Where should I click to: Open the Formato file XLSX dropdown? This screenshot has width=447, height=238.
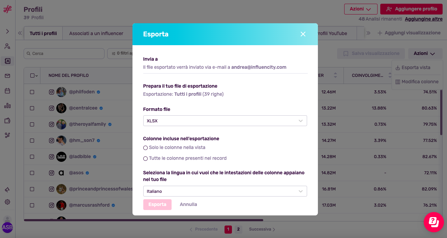pyautogui.click(x=225, y=121)
